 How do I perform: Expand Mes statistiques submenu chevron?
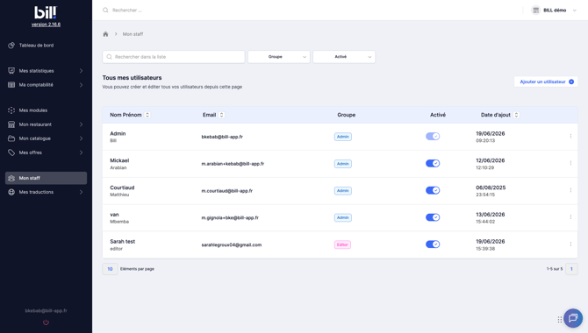pyautogui.click(x=81, y=71)
